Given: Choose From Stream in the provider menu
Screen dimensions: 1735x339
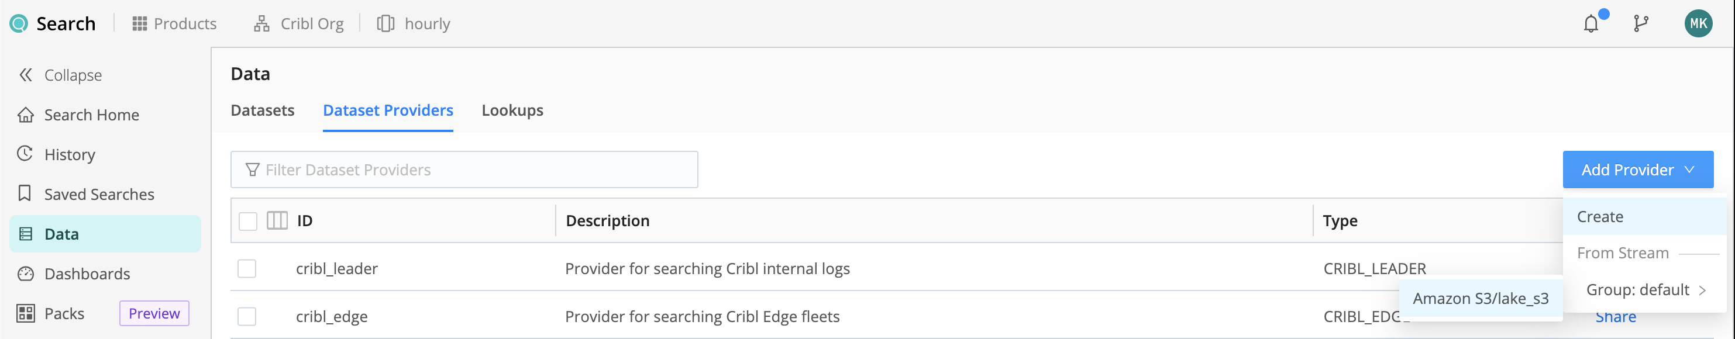Looking at the screenshot, I should click(x=1623, y=252).
